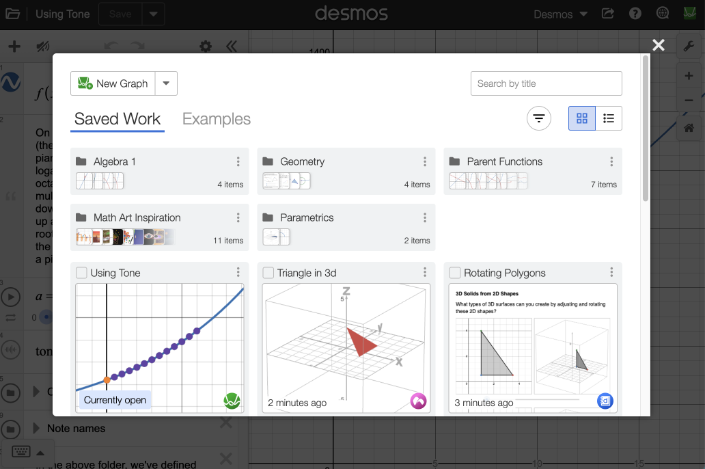705x469 pixels.
Task: Check the Rotating Polygons checkbox
Action: (454, 273)
